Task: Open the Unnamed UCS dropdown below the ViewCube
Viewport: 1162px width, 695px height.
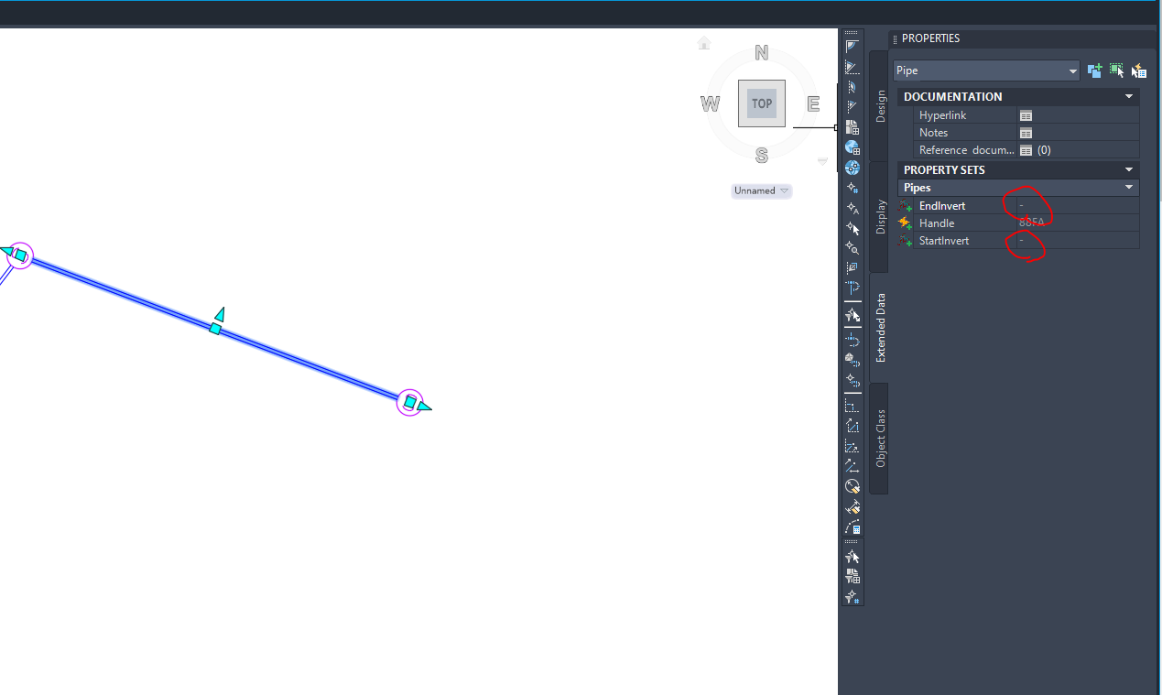Action: click(x=785, y=190)
